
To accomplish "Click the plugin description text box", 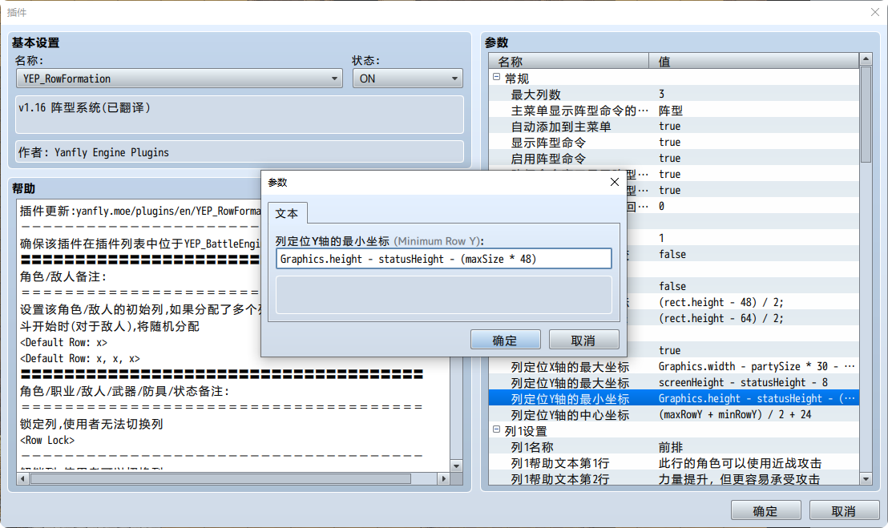I will point(240,115).
